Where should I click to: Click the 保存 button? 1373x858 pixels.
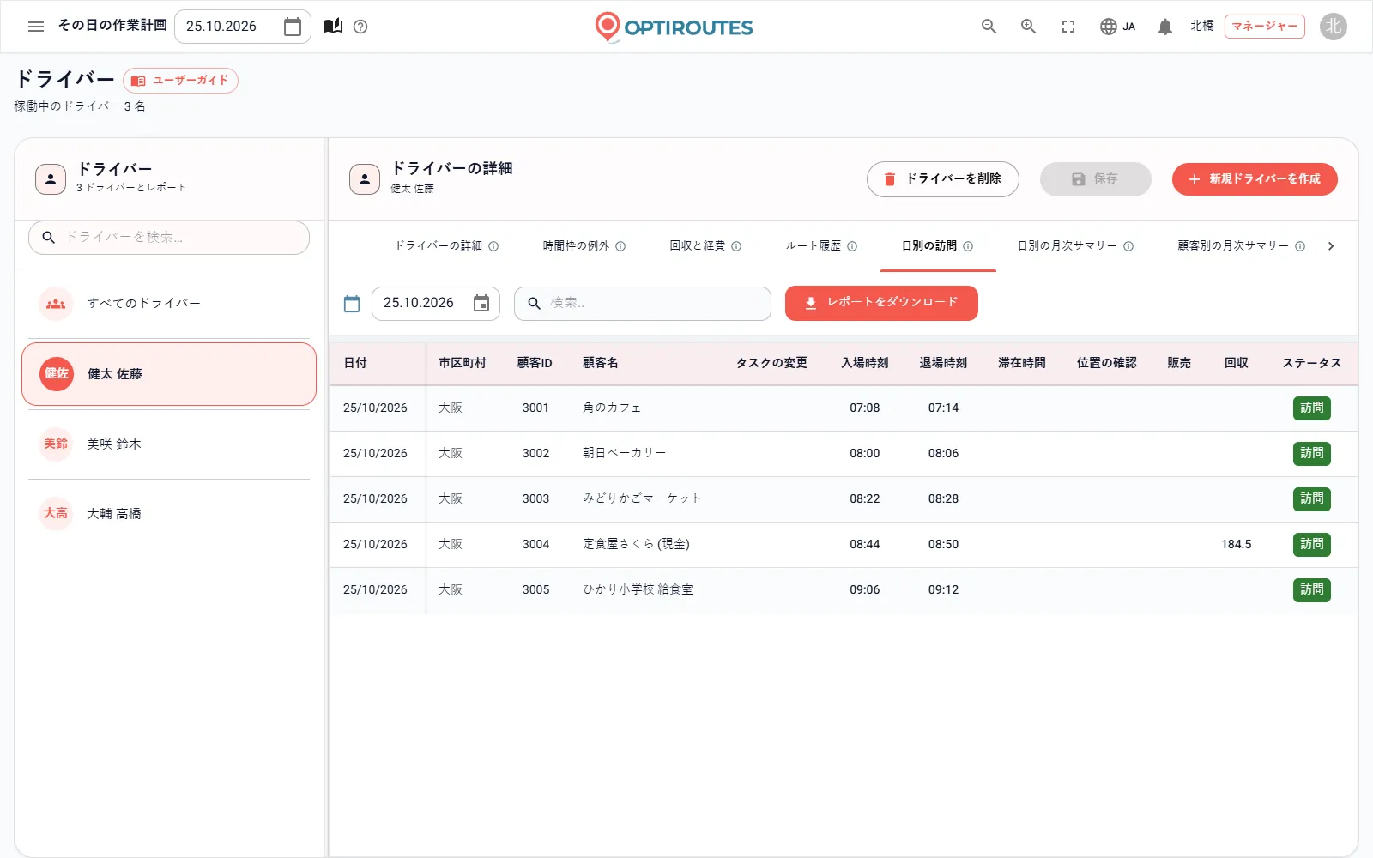(1095, 179)
